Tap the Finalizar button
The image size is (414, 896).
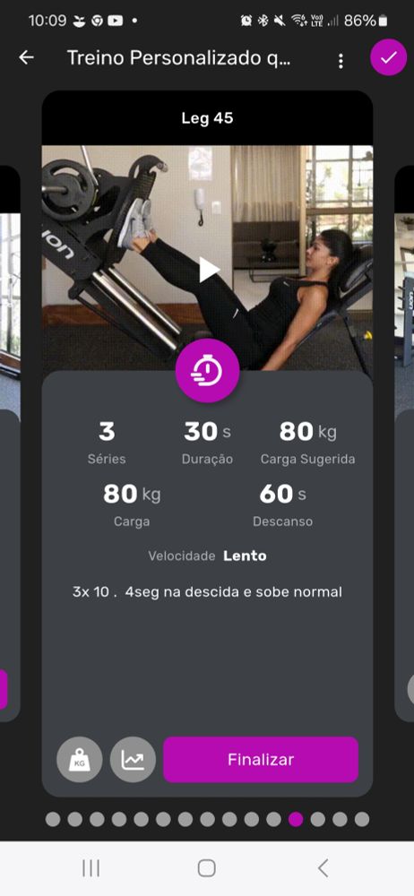[261, 760]
